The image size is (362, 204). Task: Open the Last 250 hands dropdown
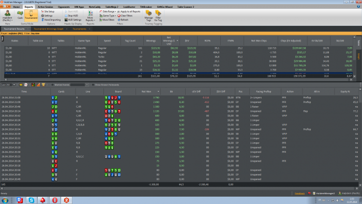pyautogui.click(x=8, y=85)
